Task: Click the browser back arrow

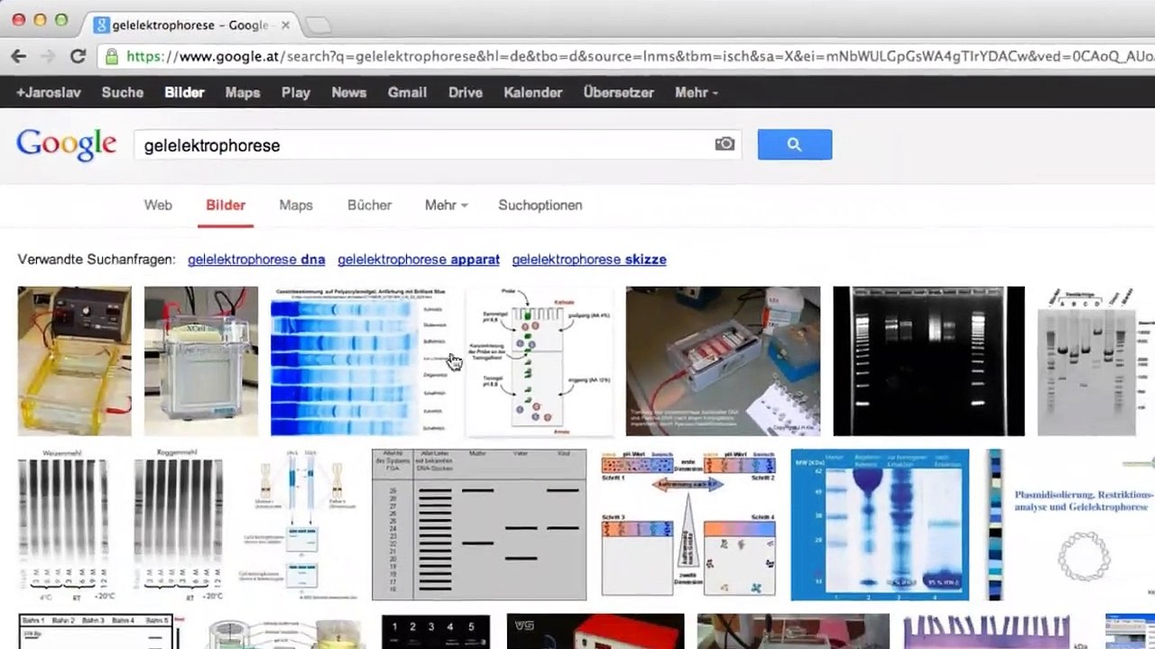Action: (19, 57)
